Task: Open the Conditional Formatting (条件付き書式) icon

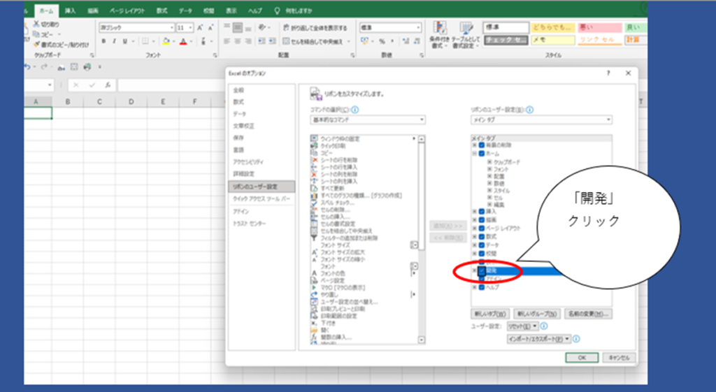Action: click(440, 28)
